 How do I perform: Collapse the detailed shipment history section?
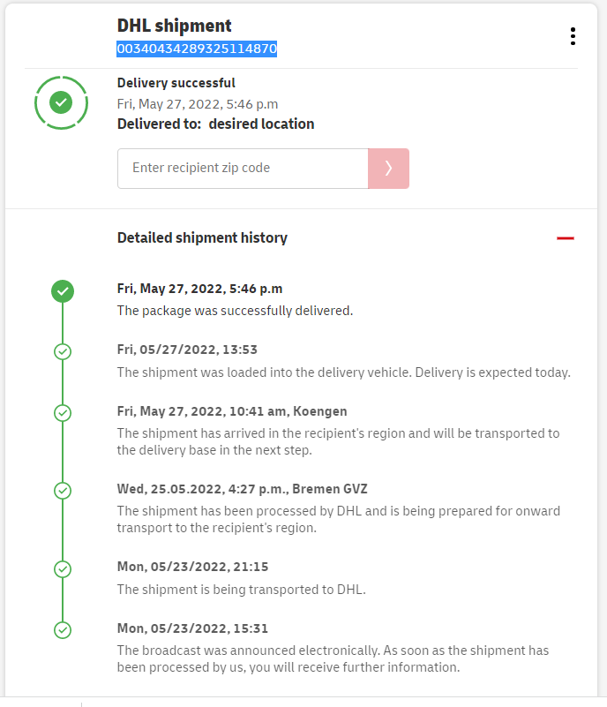566,238
